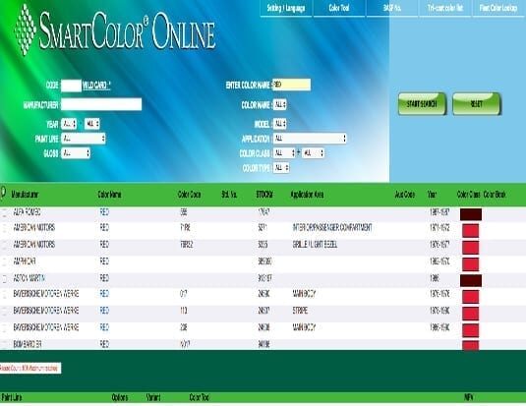Click the BOMBARDIER manufacturer name
526x406 pixels.
pyautogui.click(x=28, y=344)
